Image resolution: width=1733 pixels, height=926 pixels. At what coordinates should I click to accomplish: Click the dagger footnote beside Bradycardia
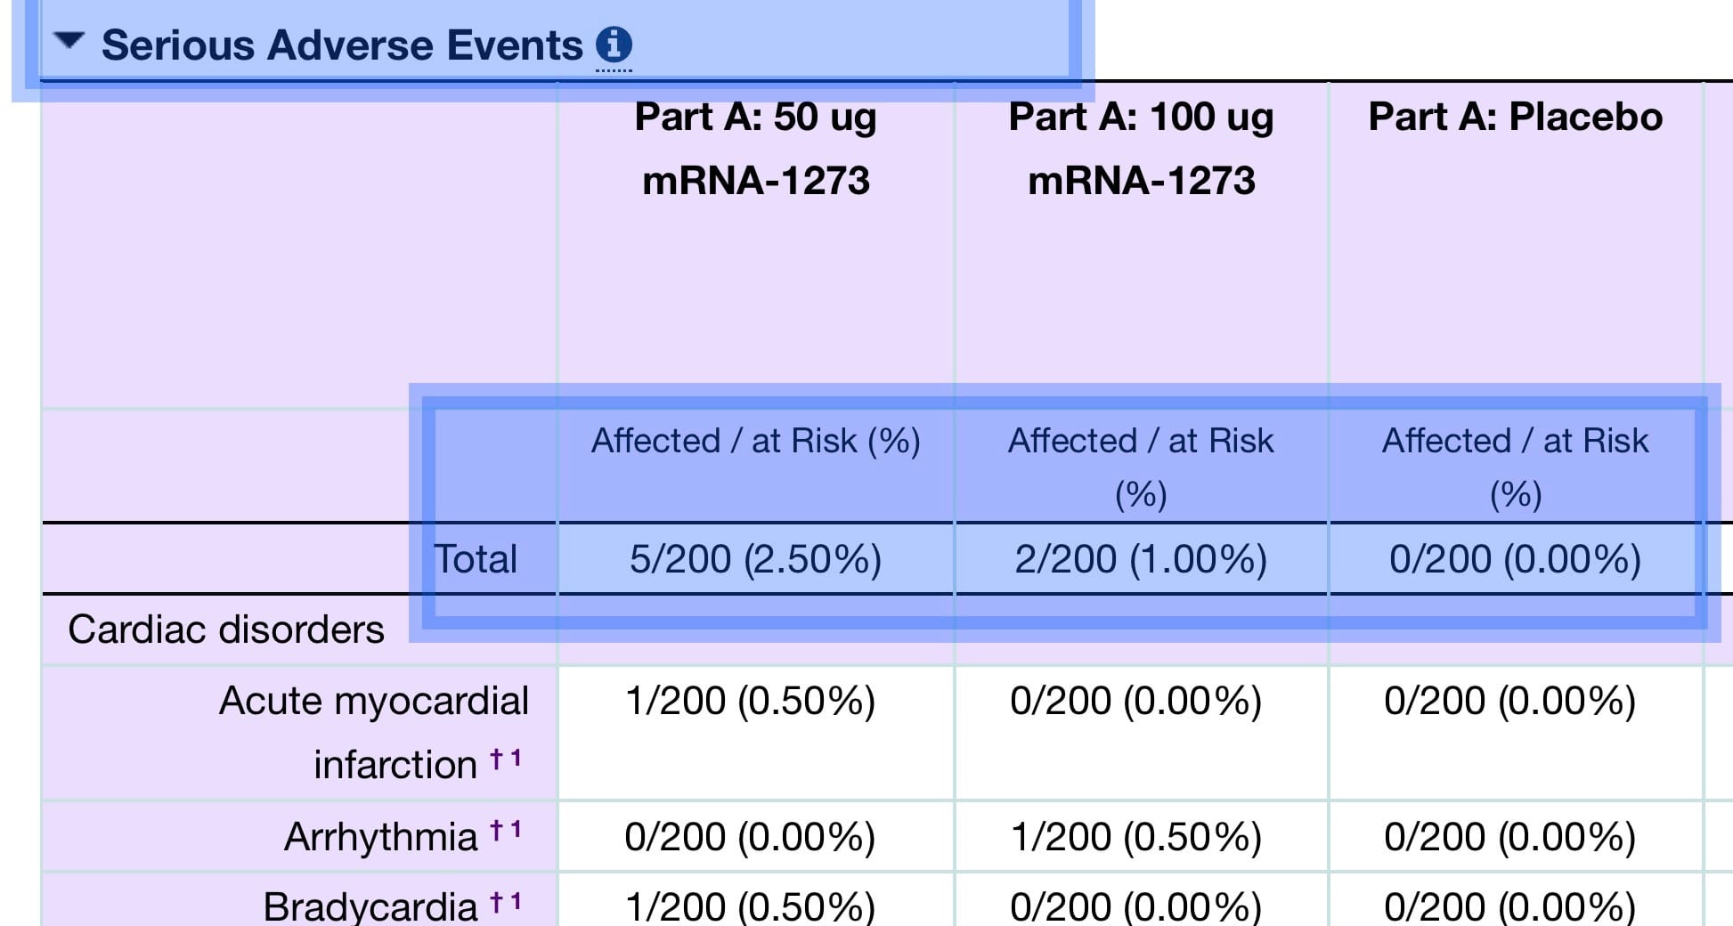(x=496, y=903)
